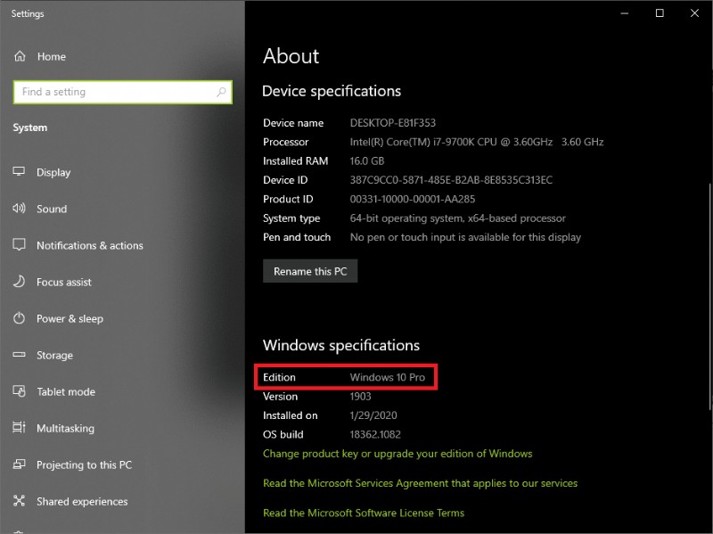Open the Home settings page
Screen dimensions: 713x534
tap(52, 56)
